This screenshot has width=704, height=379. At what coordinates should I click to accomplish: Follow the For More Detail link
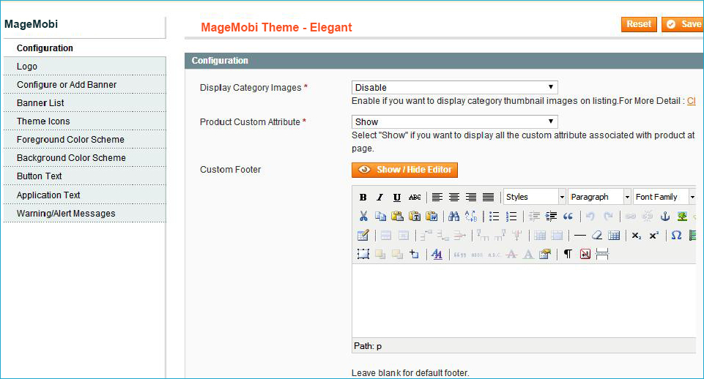692,101
